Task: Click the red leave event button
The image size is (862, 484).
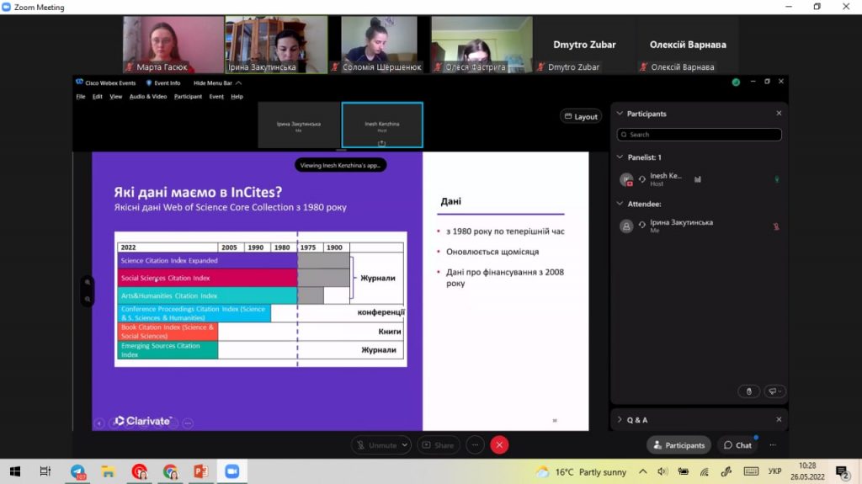Action: tap(499, 445)
